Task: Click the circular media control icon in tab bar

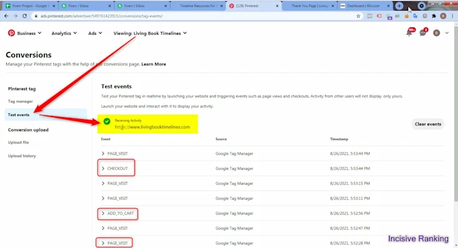Action: pyautogui.click(x=421, y=6)
